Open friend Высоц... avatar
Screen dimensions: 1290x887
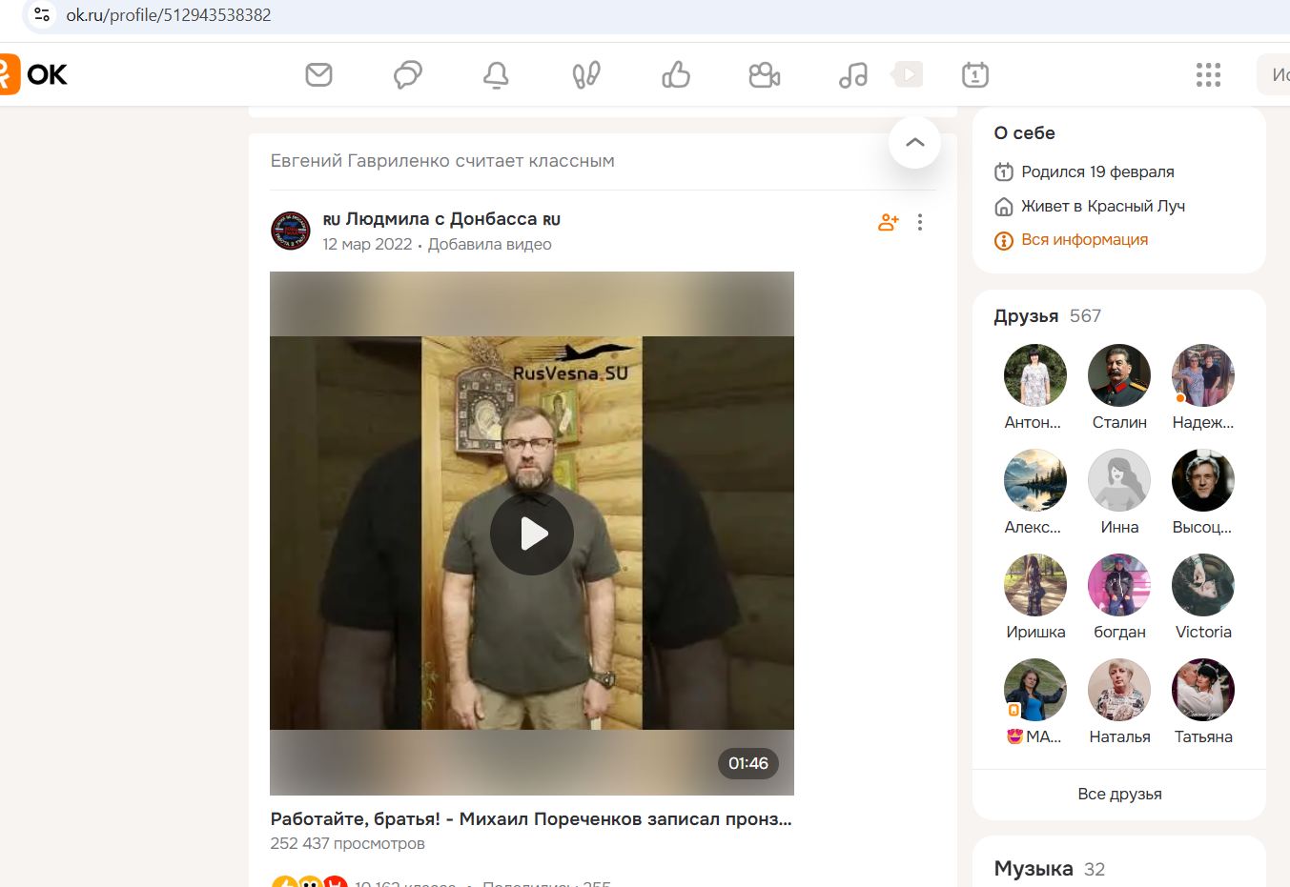tap(1203, 480)
